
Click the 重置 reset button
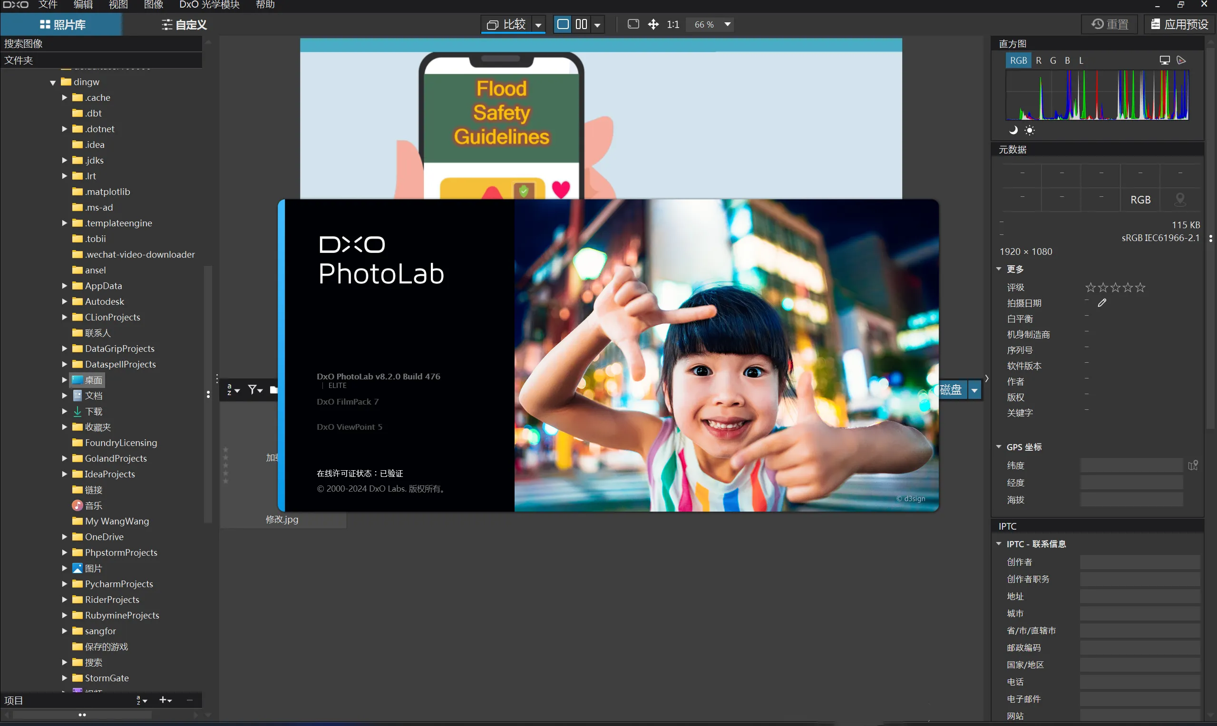coord(1110,24)
